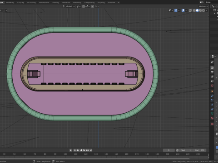This screenshot has width=218, height=163.
Task: Open the viewport Options dropdown
Action: (x=203, y=6)
